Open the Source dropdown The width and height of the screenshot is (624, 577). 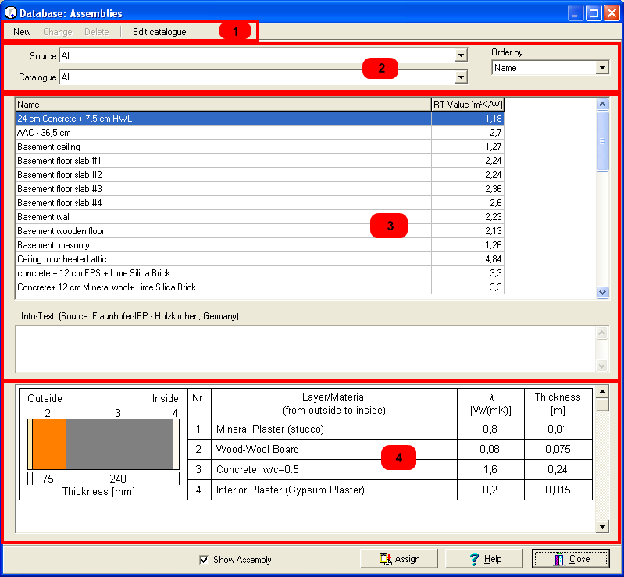point(461,55)
